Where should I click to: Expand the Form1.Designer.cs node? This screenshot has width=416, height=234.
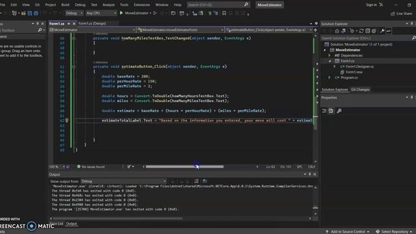(334, 66)
